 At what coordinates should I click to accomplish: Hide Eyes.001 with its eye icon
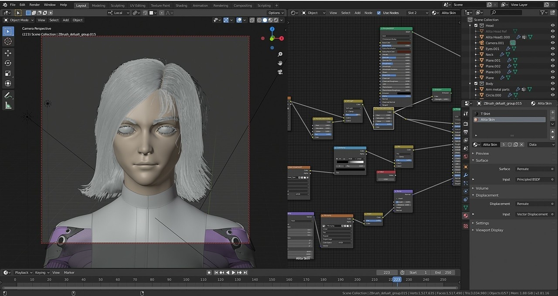(x=553, y=49)
